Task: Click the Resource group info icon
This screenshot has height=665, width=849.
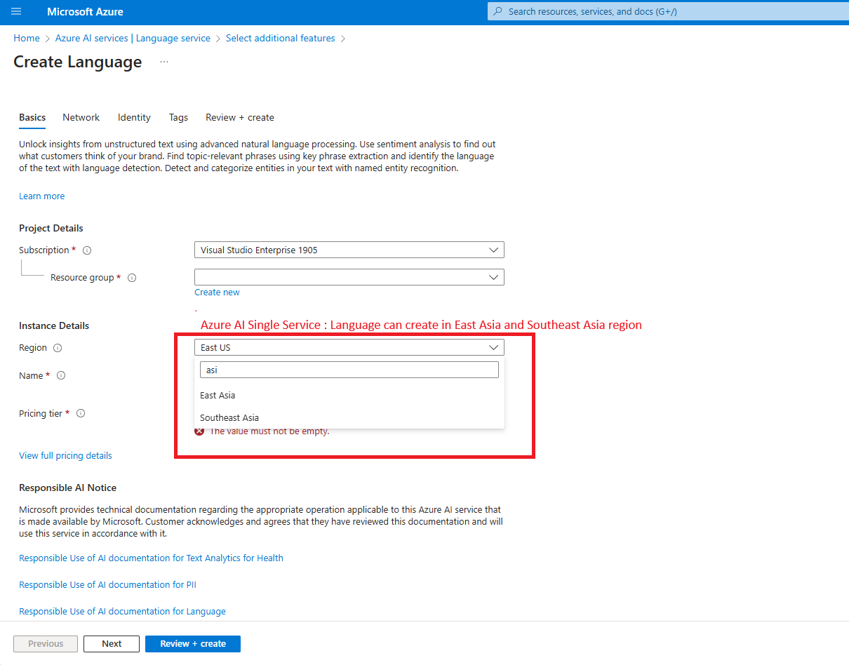Action: (132, 278)
